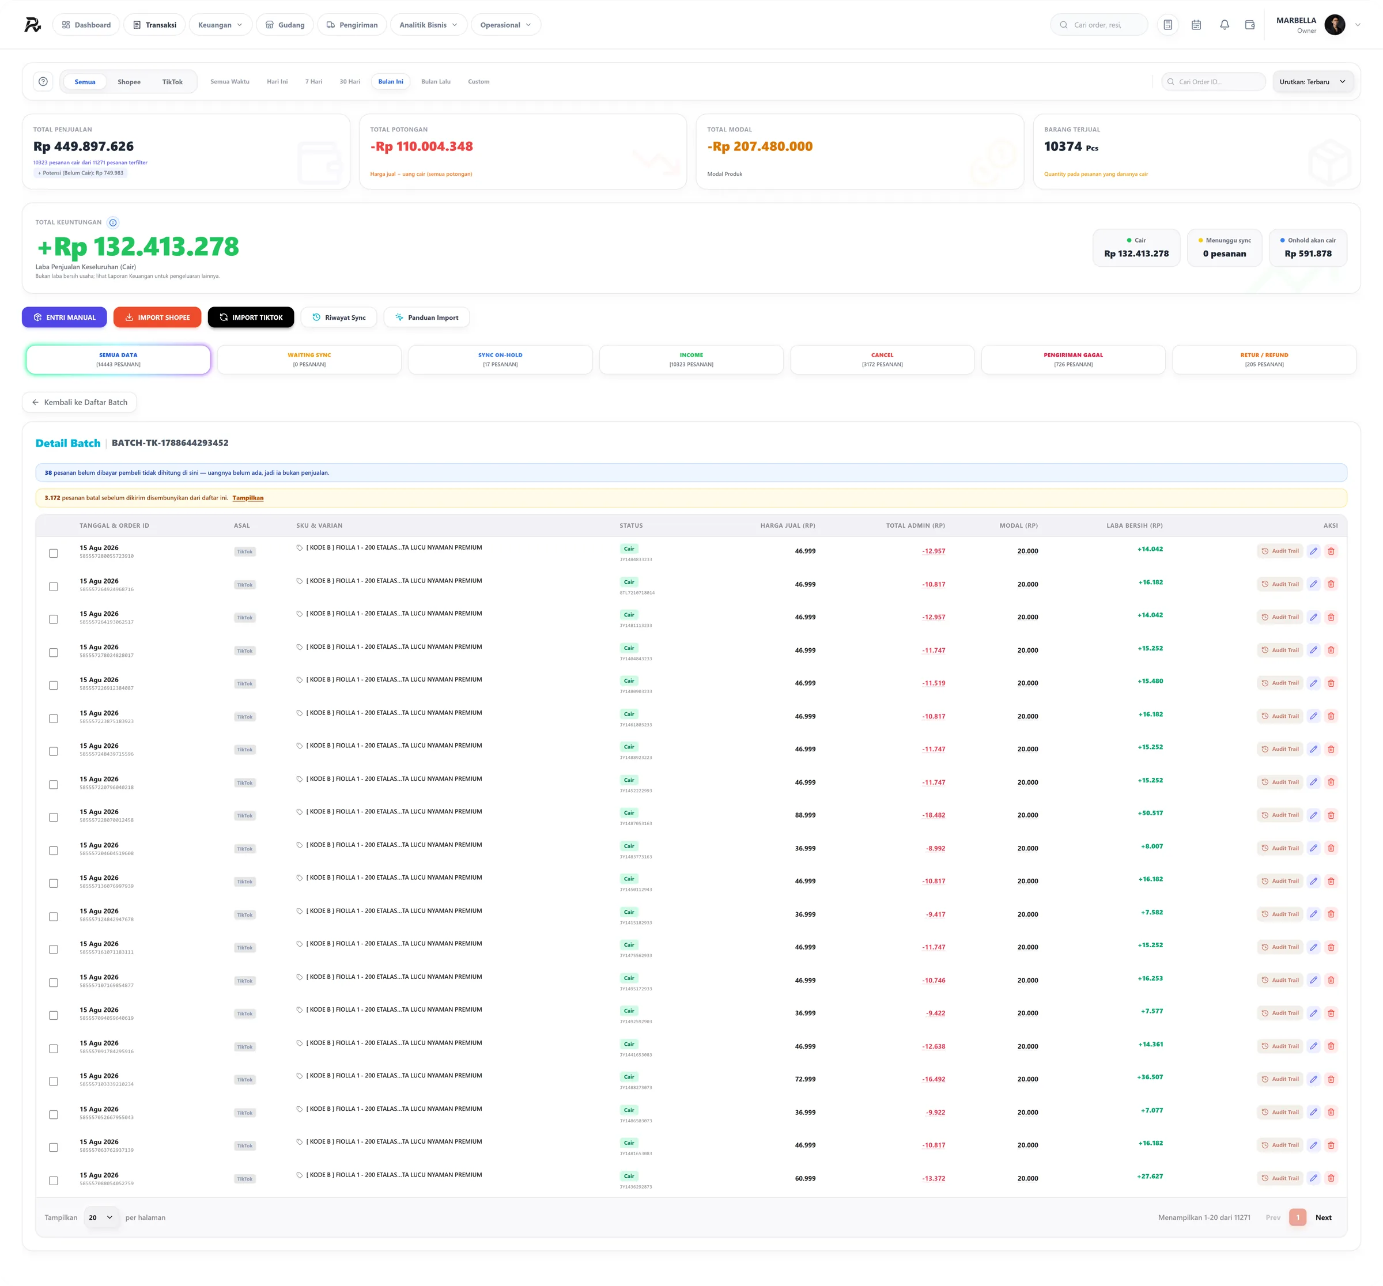Delete the order row with harga 60.999
Screen dimensions: 1383x1286
[x=1331, y=1178]
